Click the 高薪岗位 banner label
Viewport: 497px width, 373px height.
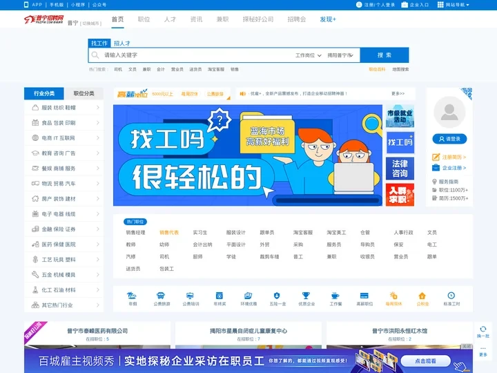(x=132, y=93)
